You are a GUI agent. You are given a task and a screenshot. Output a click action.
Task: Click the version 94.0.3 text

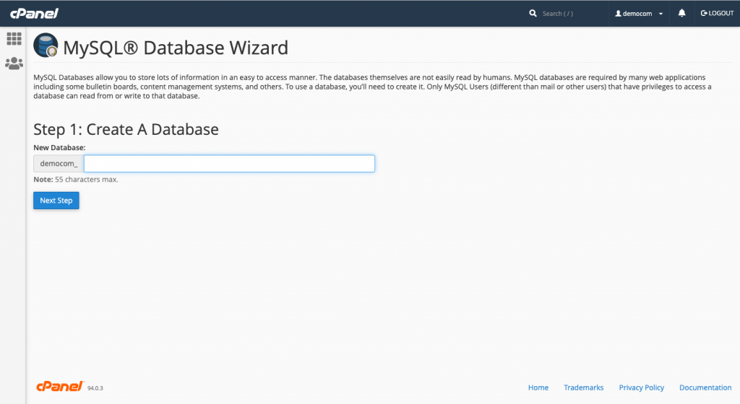(95, 388)
